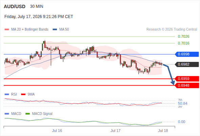200x136 pixels.
Task: Click the 9MA red legend swatch
Action: pyautogui.click(x=23, y=95)
